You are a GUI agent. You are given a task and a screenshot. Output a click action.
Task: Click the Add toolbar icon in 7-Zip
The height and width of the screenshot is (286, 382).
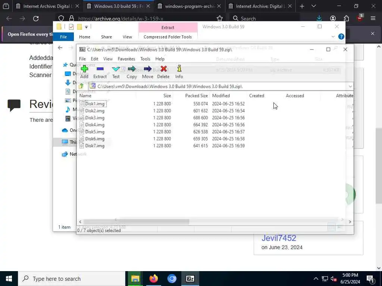[84, 69]
